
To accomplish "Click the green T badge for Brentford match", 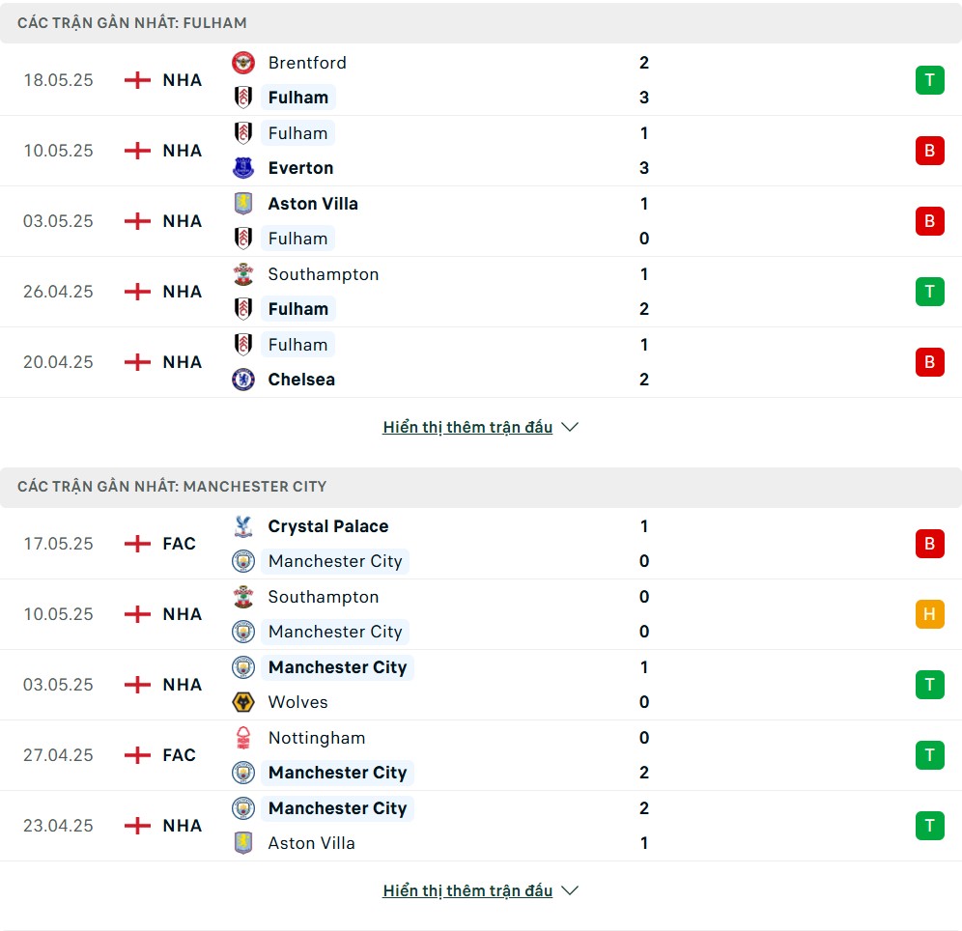I will tap(929, 80).
